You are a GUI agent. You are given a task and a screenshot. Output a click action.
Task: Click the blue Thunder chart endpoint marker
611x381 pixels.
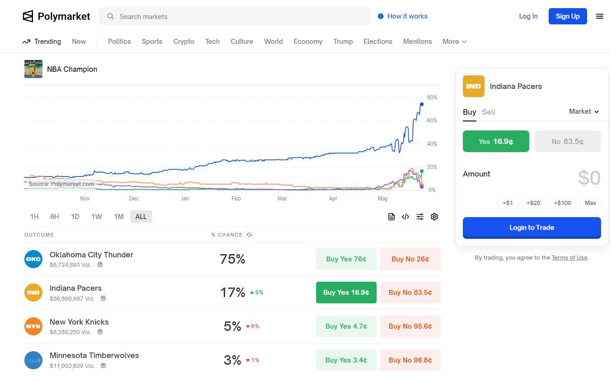point(422,104)
